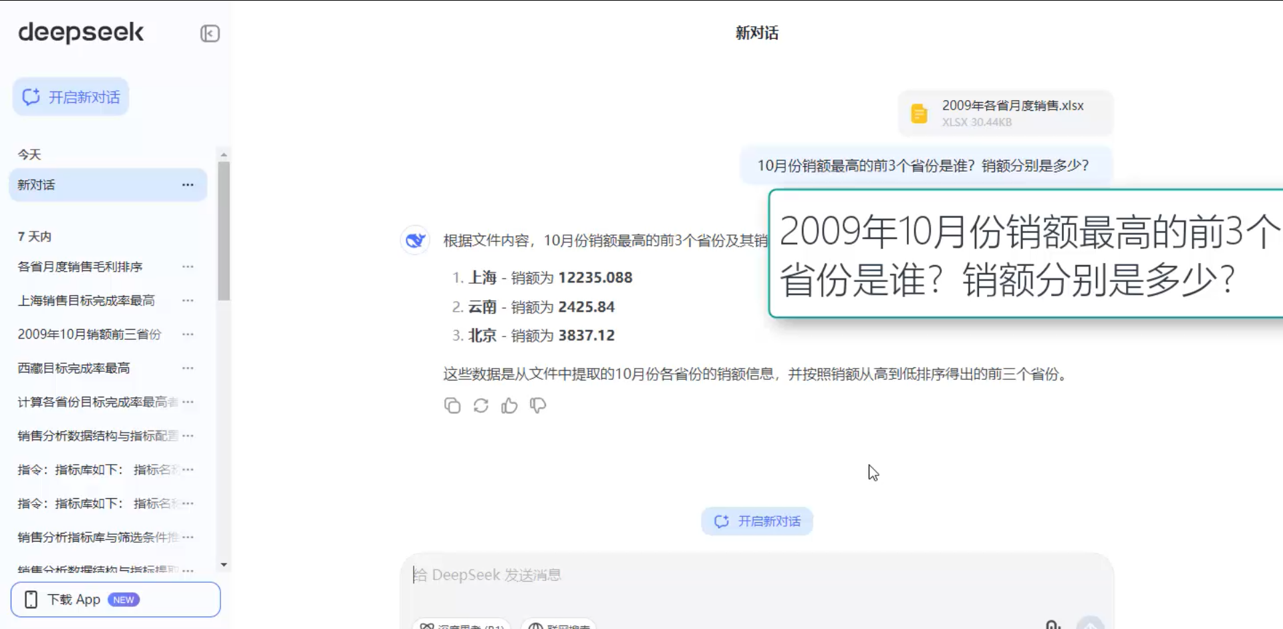Click the phone icon in 下载 App
The height and width of the screenshot is (629, 1283).
pos(31,600)
